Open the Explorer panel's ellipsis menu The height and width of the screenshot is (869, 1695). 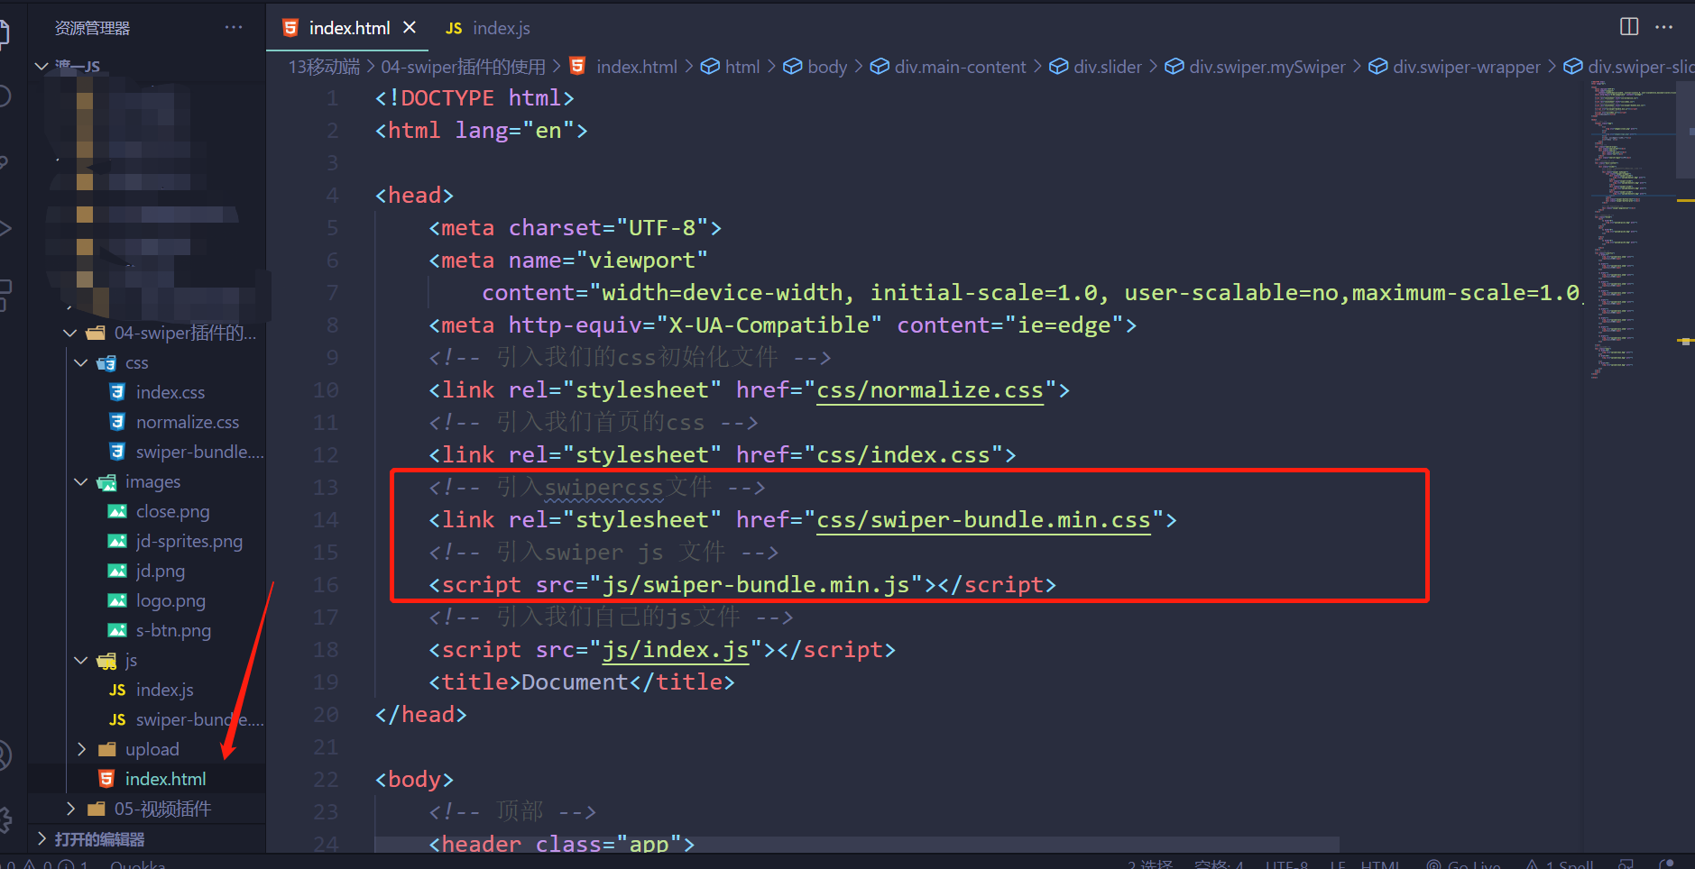pos(234,27)
